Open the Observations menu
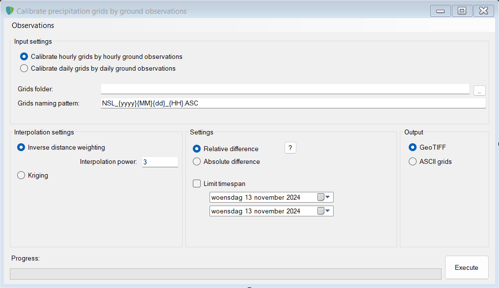Screen dimensions: 499x288 pos(33,26)
